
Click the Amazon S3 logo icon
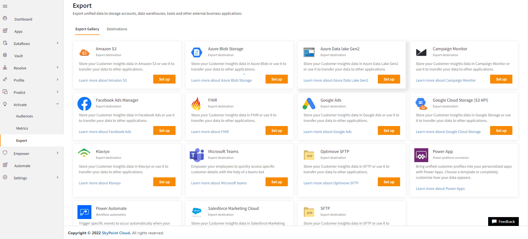[84, 52]
